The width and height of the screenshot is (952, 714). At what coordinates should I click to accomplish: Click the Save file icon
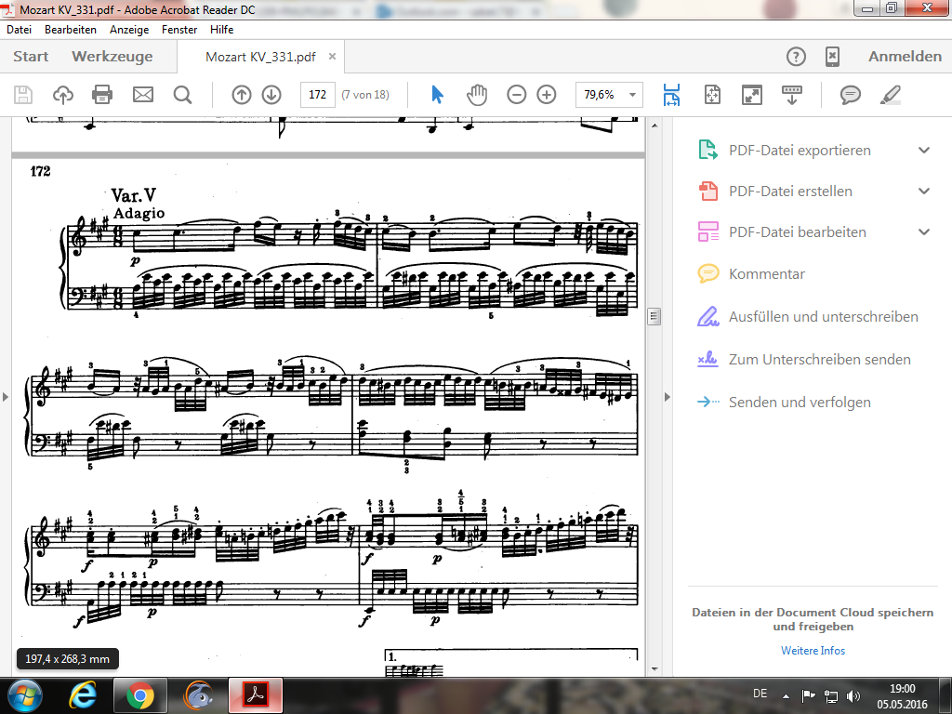coord(23,95)
